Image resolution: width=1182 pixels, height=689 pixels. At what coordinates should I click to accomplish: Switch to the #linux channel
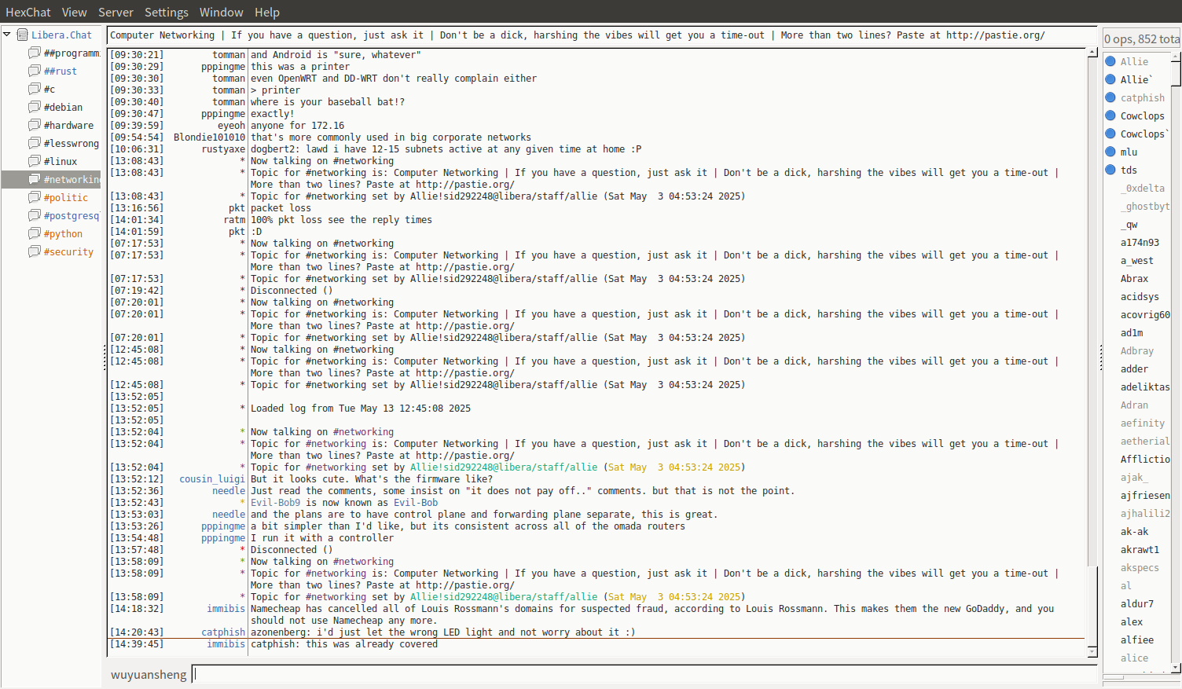point(61,161)
